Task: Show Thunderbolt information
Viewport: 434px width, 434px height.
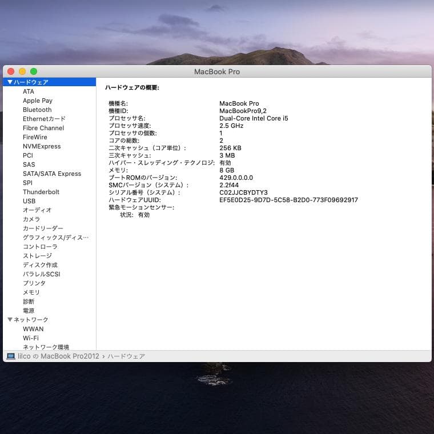Action: tap(41, 192)
